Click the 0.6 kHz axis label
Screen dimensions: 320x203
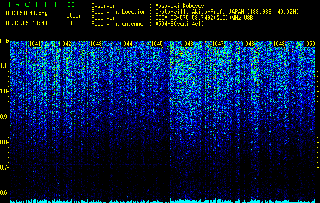(4, 193)
